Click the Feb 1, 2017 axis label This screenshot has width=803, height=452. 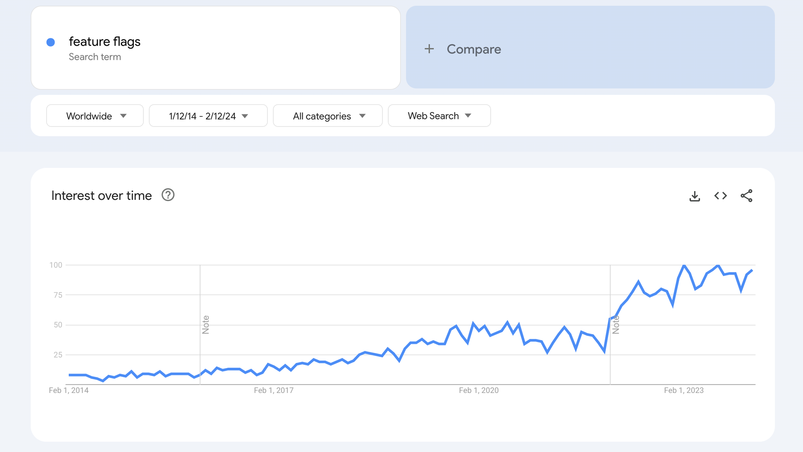click(273, 390)
